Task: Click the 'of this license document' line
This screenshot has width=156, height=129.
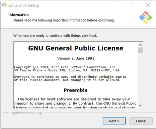Action: click(x=67, y=80)
